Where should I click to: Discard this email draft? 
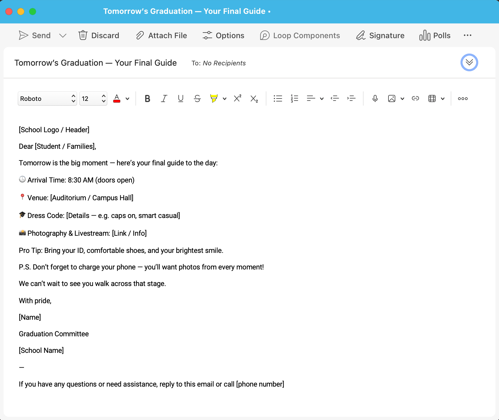coord(99,35)
